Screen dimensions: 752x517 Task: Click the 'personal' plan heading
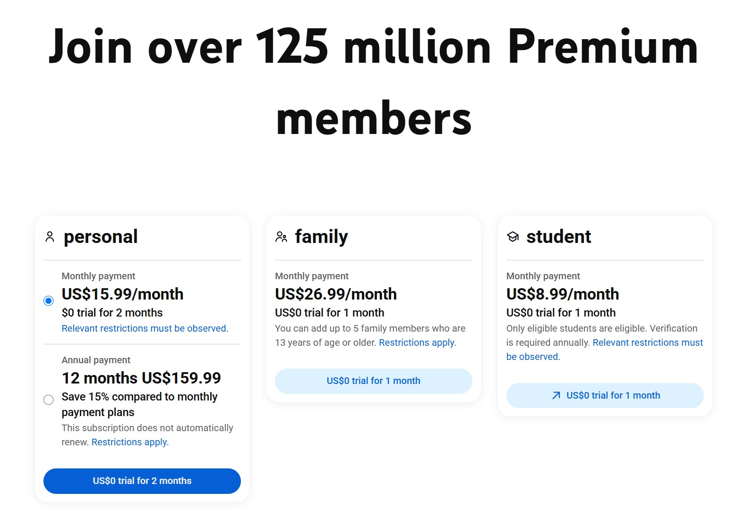click(x=101, y=237)
